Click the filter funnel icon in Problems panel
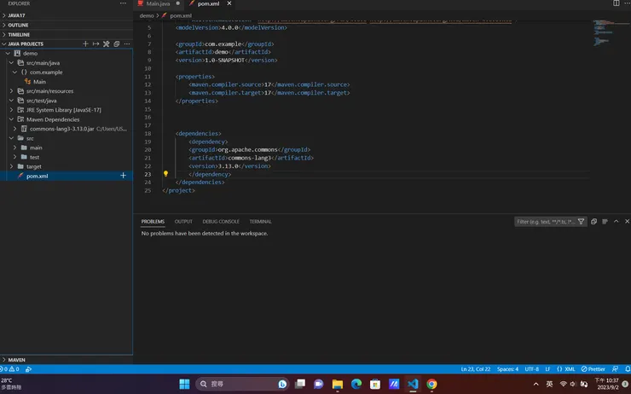The image size is (631, 394). [x=581, y=222]
